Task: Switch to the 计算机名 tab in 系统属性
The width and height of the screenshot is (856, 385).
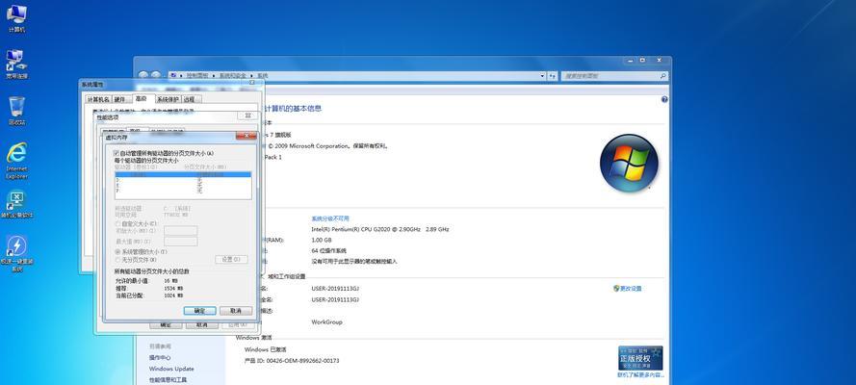Action: 98,99
